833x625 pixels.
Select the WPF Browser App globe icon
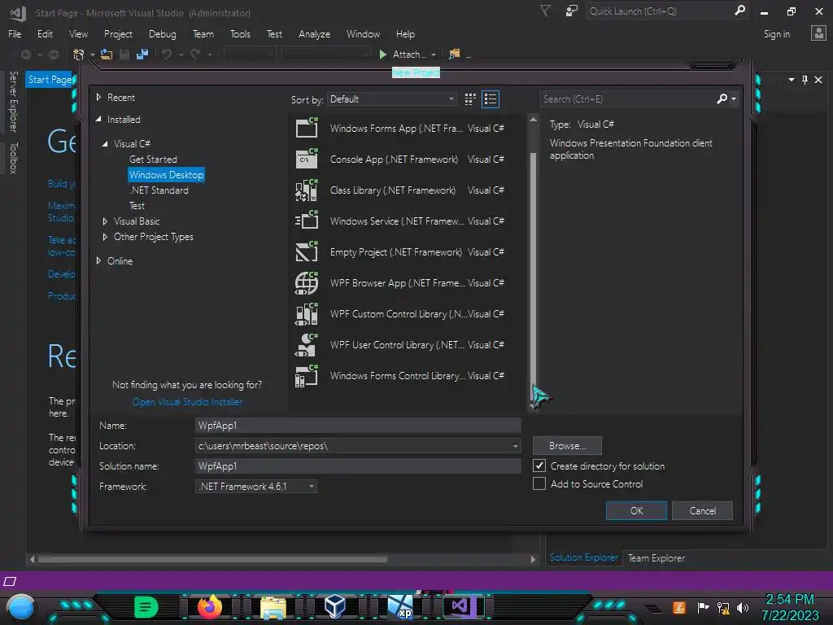point(307,282)
